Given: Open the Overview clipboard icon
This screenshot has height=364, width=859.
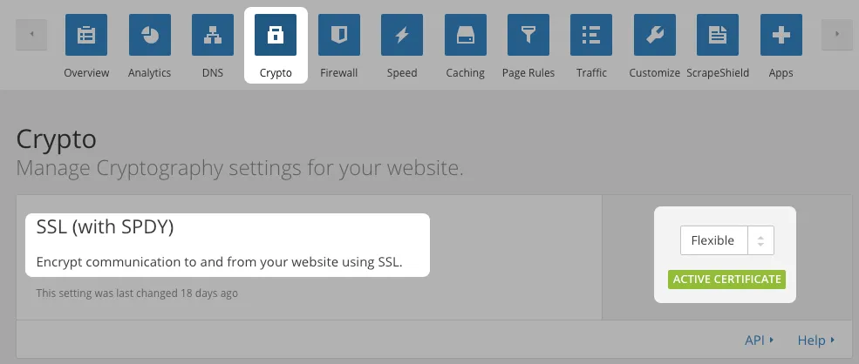Looking at the screenshot, I should [86, 35].
